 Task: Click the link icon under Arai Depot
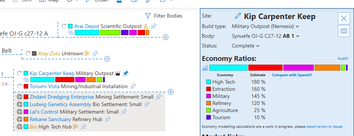[x=71, y=33]
